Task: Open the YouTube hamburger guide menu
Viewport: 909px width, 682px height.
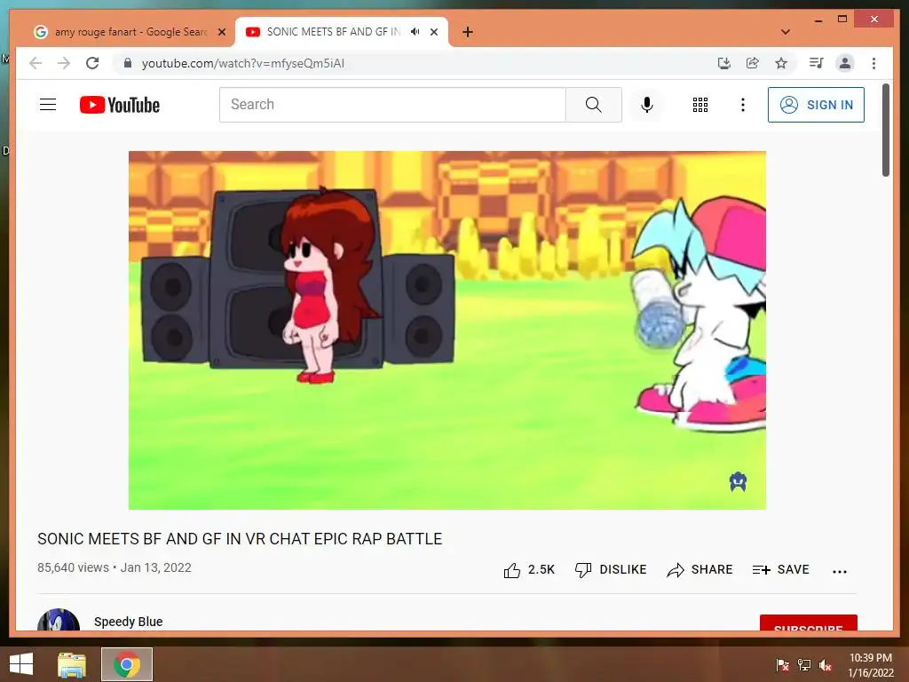Action: tap(48, 105)
